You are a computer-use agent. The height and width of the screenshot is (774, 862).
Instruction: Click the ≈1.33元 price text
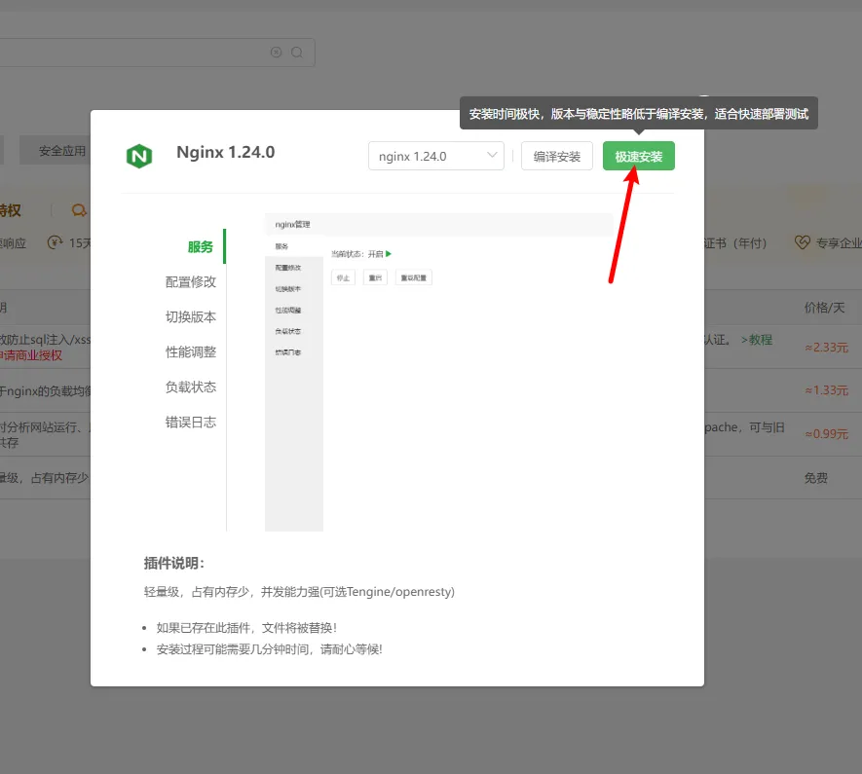click(x=826, y=390)
